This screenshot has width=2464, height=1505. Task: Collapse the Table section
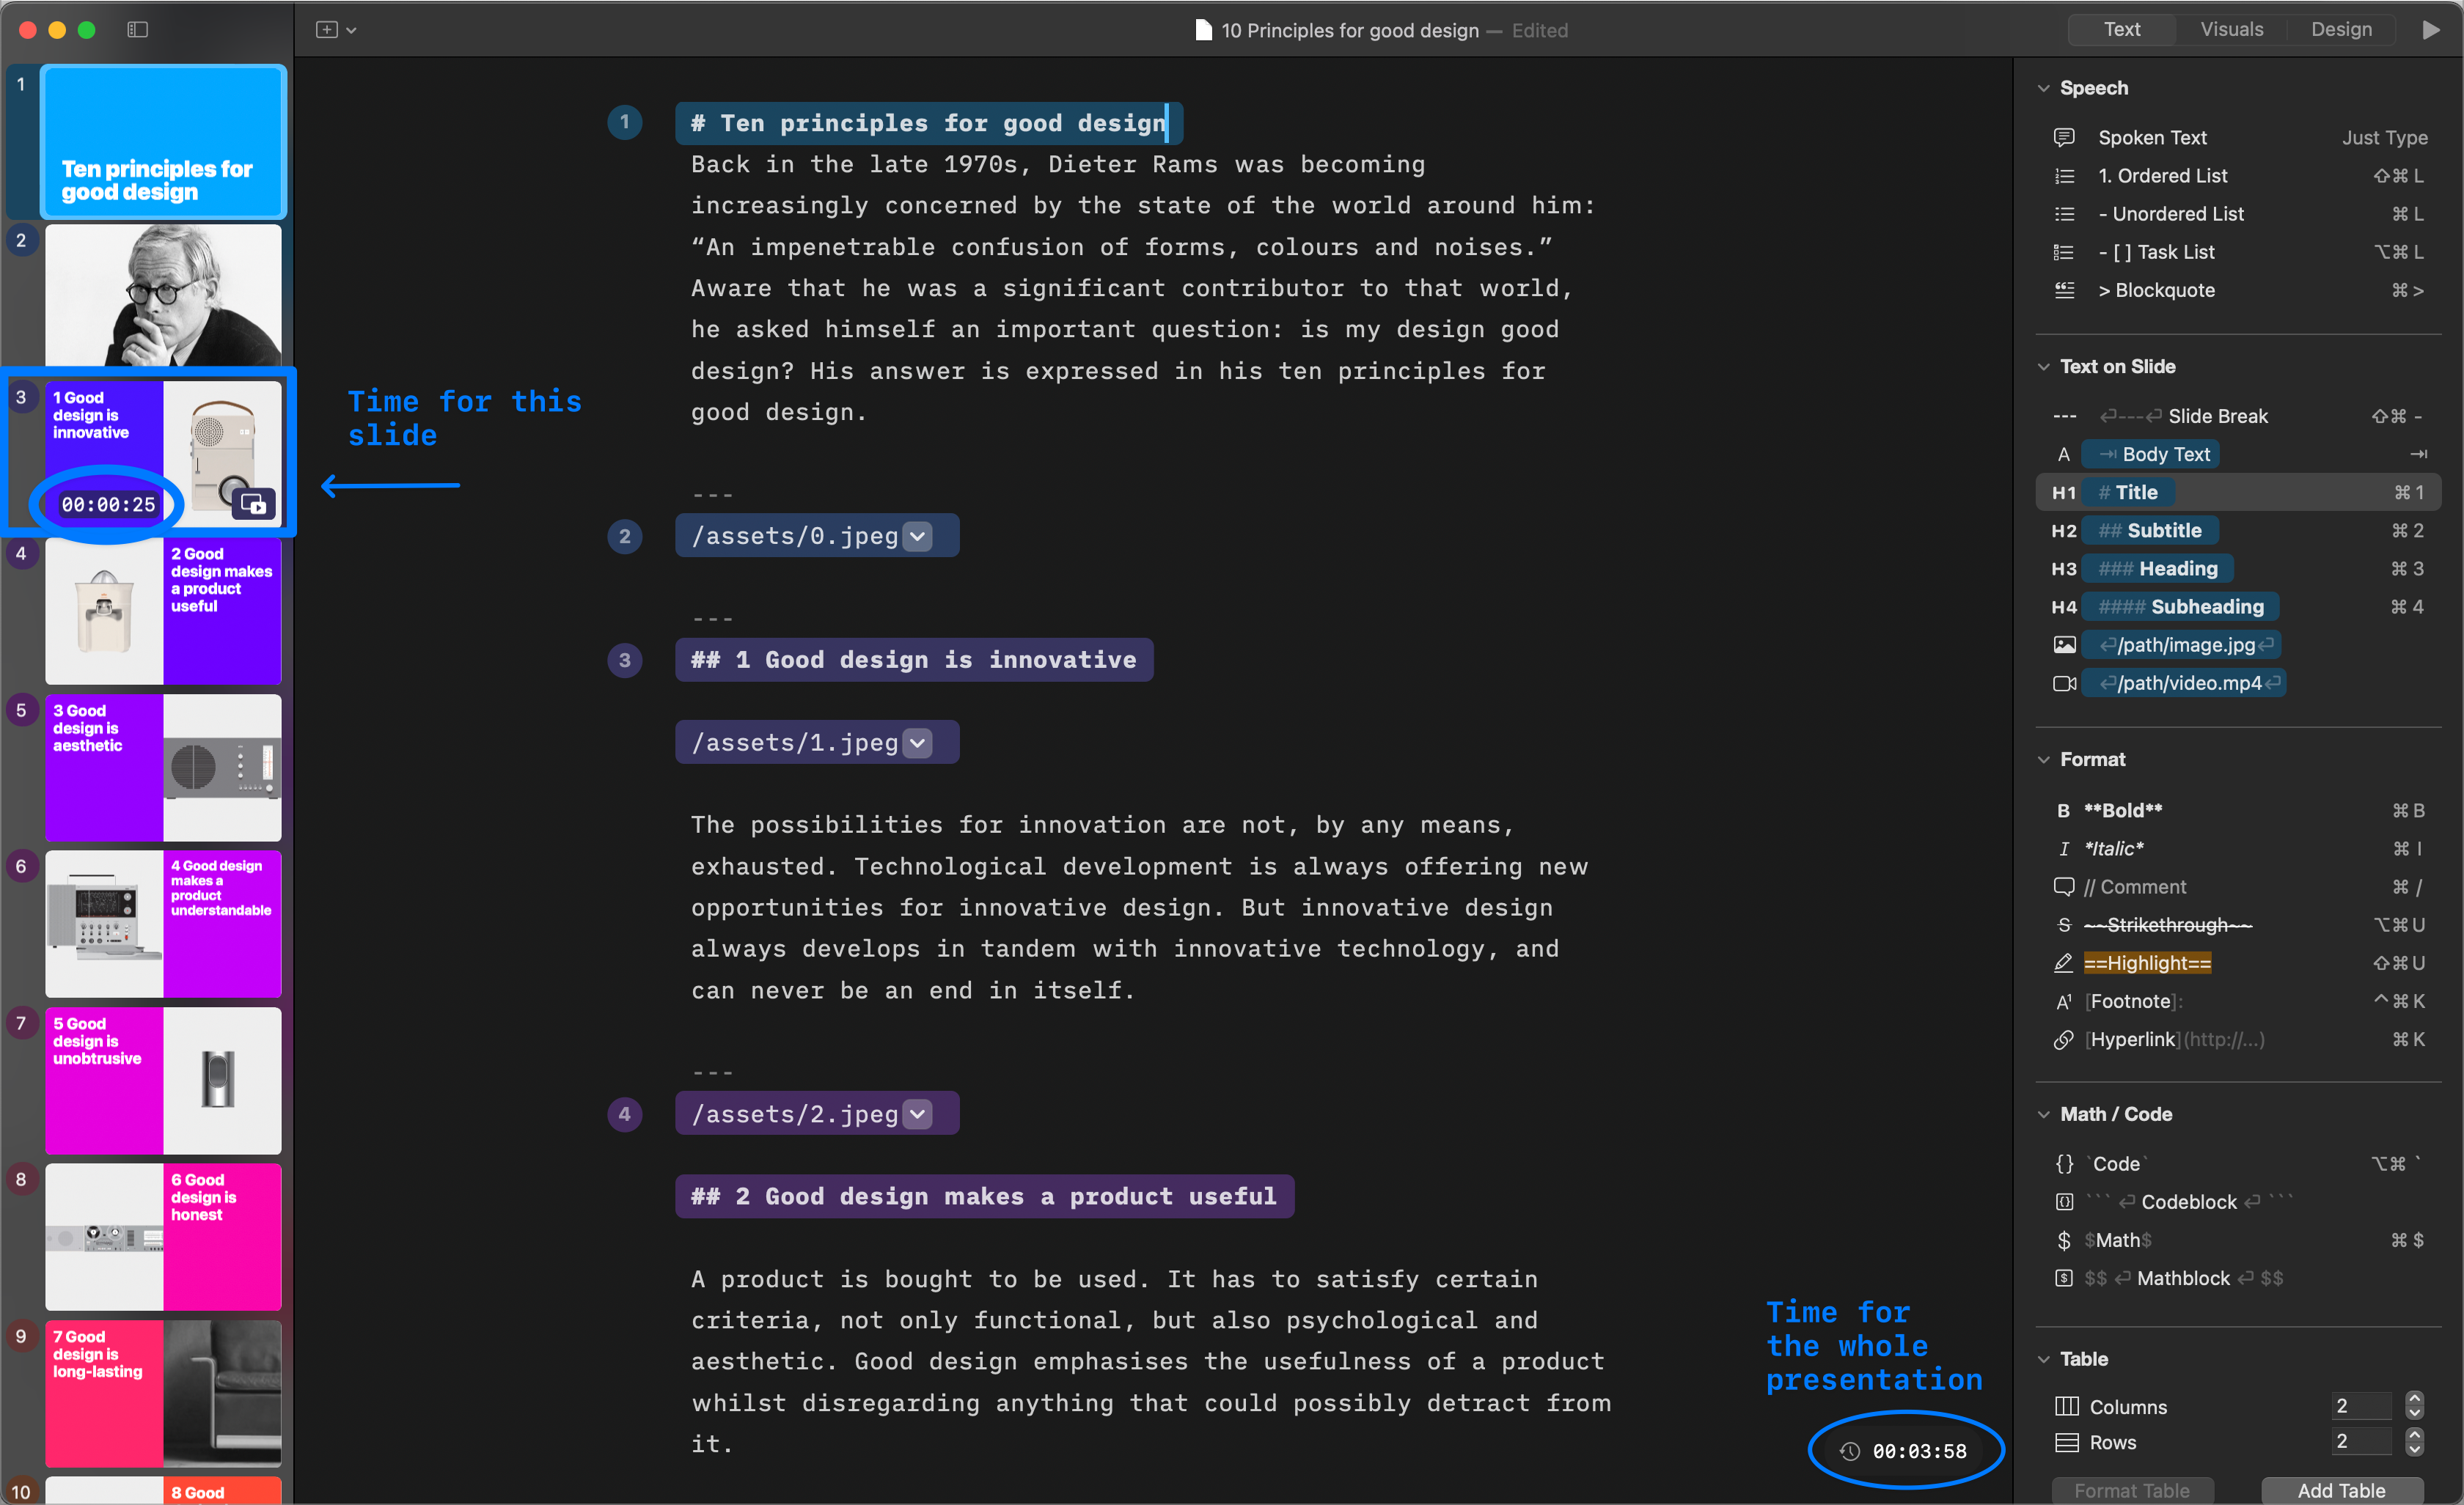(x=2043, y=1359)
